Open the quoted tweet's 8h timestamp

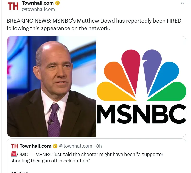99,146
